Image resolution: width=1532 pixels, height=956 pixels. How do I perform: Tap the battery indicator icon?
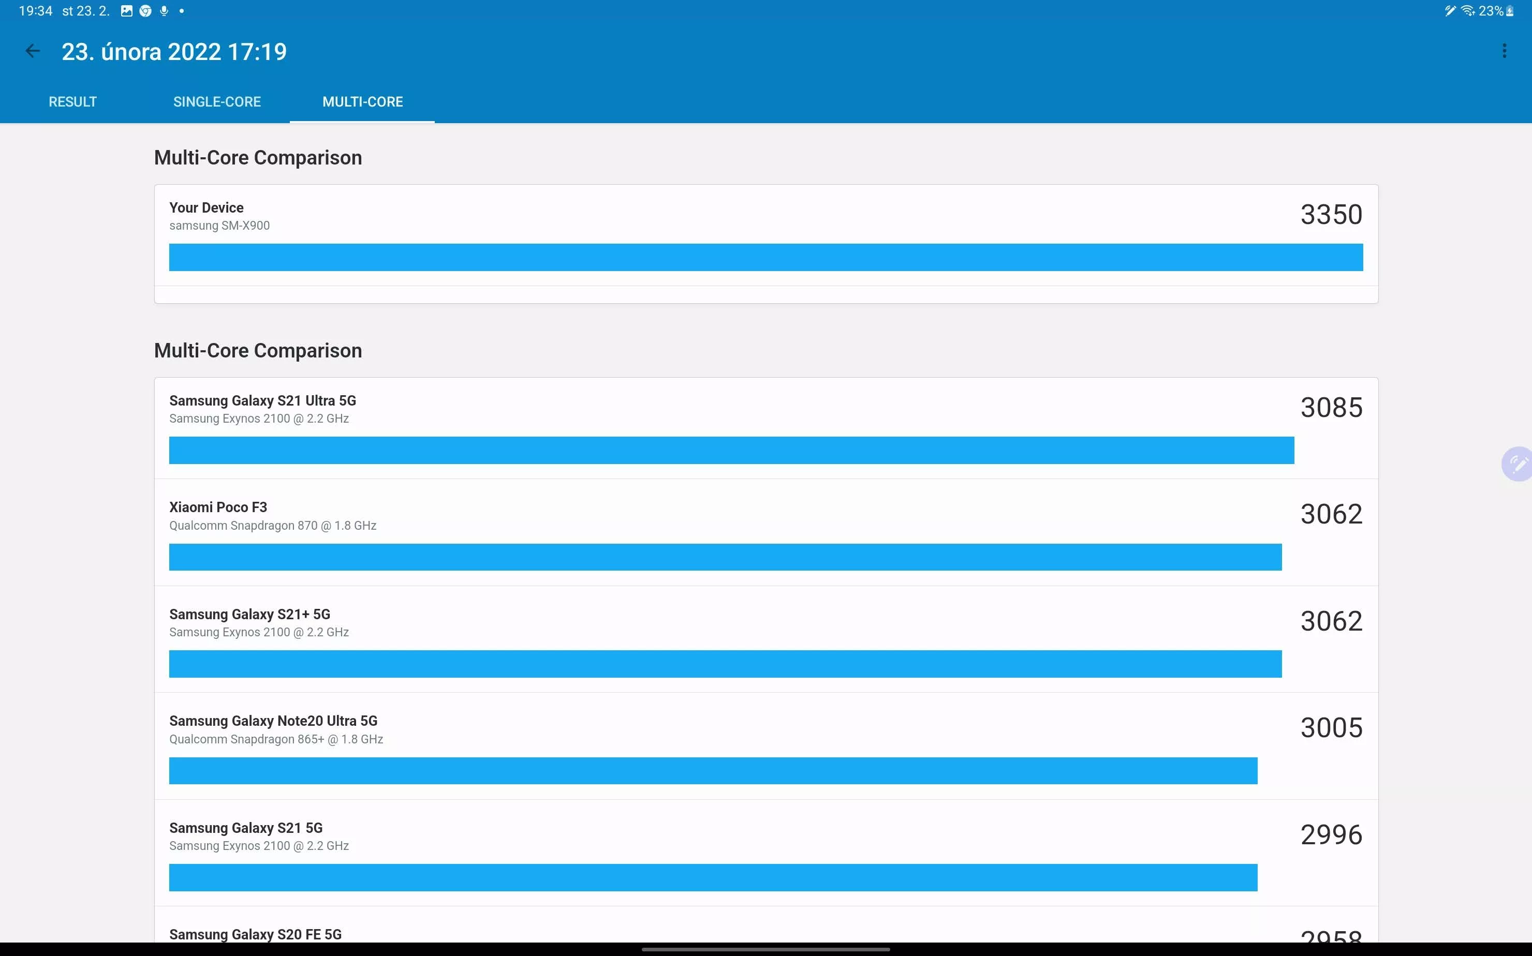[x=1510, y=11]
